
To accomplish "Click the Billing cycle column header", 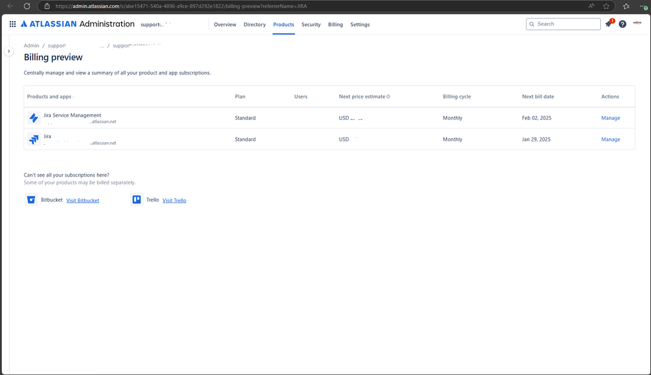I will [457, 97].
